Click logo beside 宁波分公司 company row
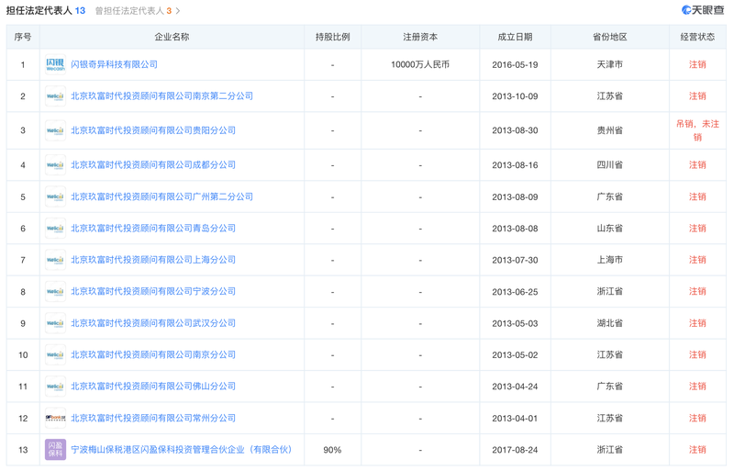This screenshot has width=734, height=471. click(x=55, y=291)
